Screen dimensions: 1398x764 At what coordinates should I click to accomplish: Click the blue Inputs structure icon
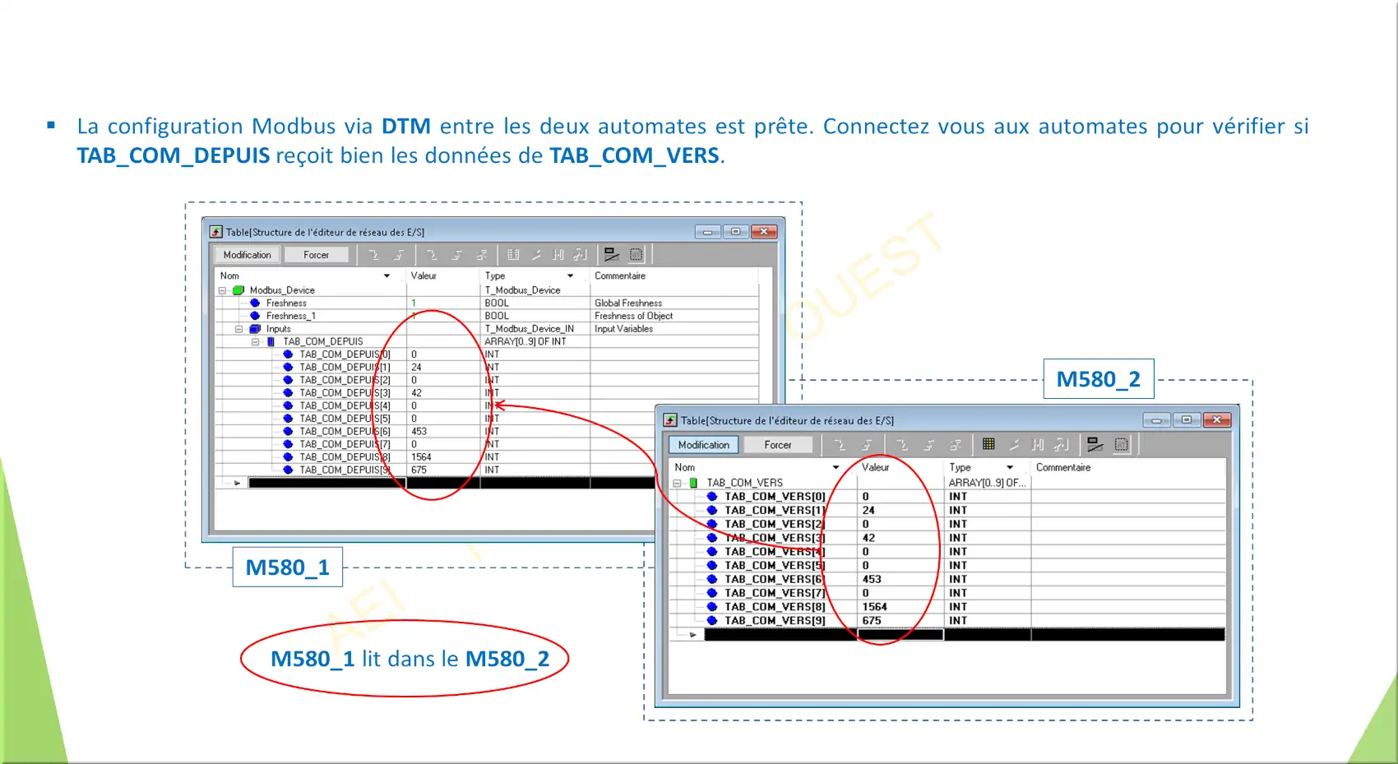(x=255, y=329)
